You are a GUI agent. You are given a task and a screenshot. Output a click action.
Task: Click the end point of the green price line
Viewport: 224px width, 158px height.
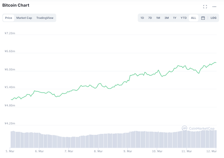point(216,62)
